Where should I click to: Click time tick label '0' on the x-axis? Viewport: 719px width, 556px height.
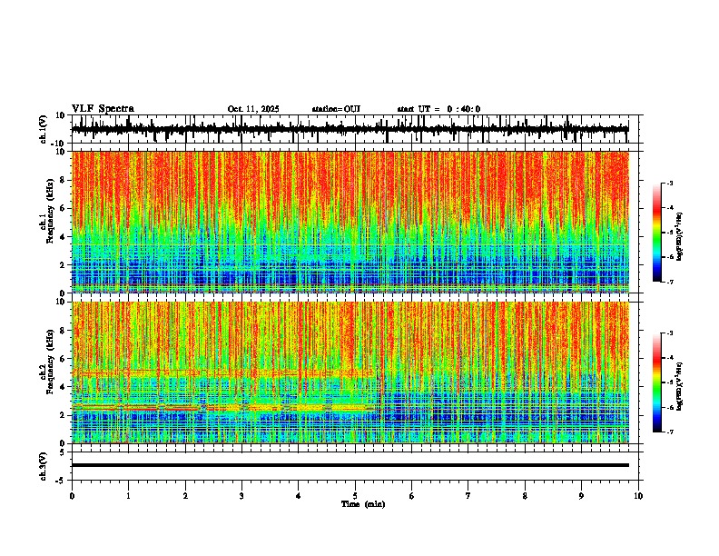[x=72, y=496]
